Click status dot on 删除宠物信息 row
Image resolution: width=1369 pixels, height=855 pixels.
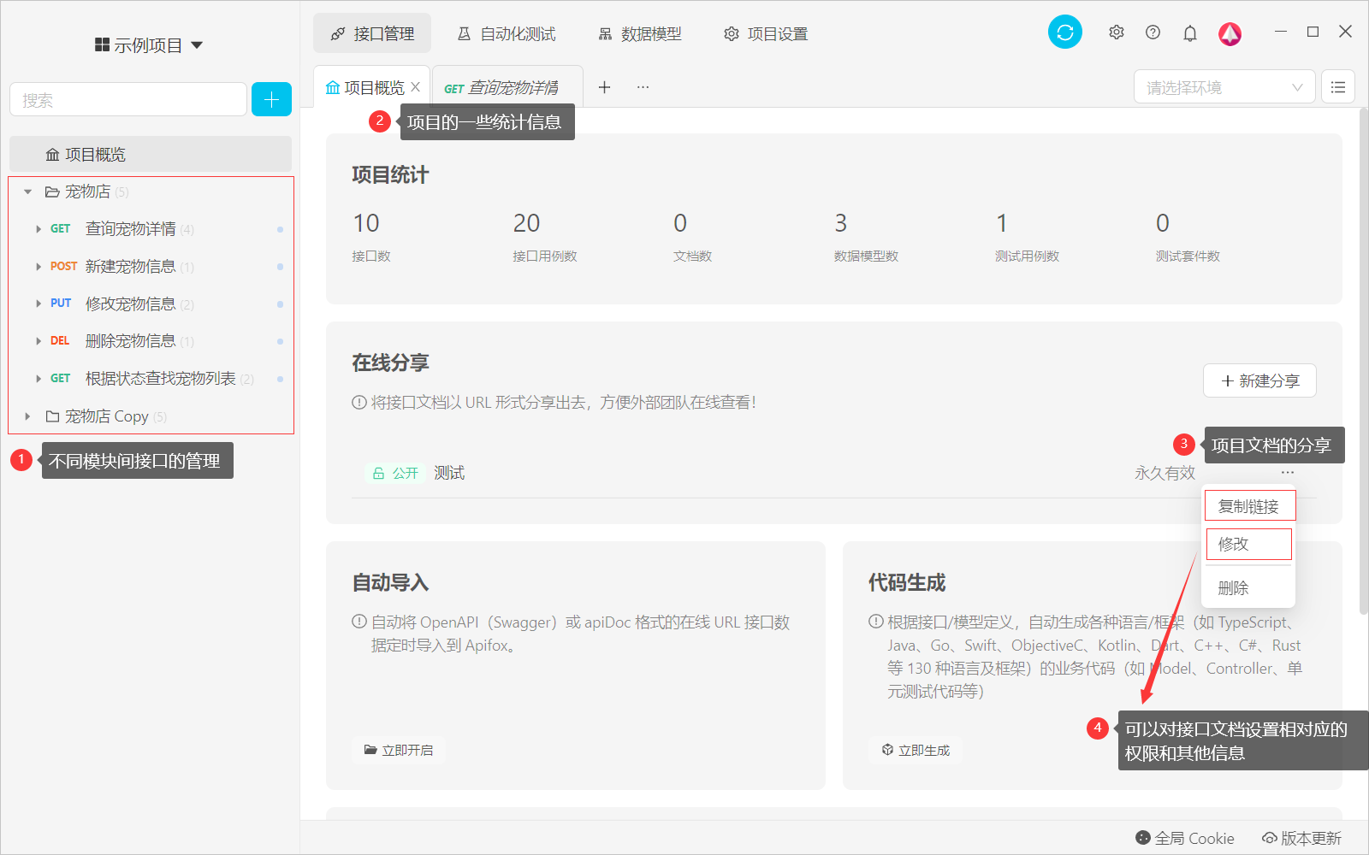pyautogui.click(x=280, y=341)
